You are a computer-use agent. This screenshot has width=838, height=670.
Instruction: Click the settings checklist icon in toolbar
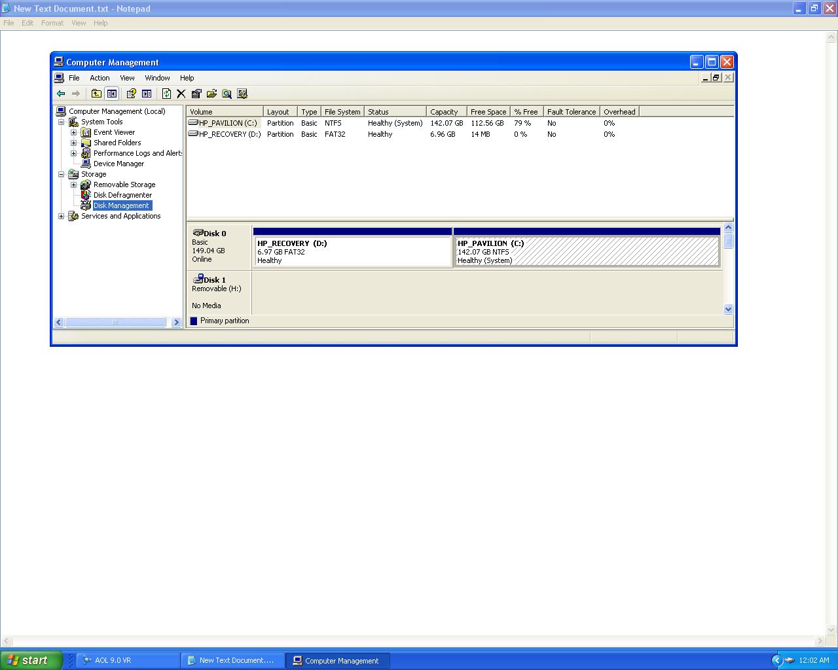tap(242, 94)
